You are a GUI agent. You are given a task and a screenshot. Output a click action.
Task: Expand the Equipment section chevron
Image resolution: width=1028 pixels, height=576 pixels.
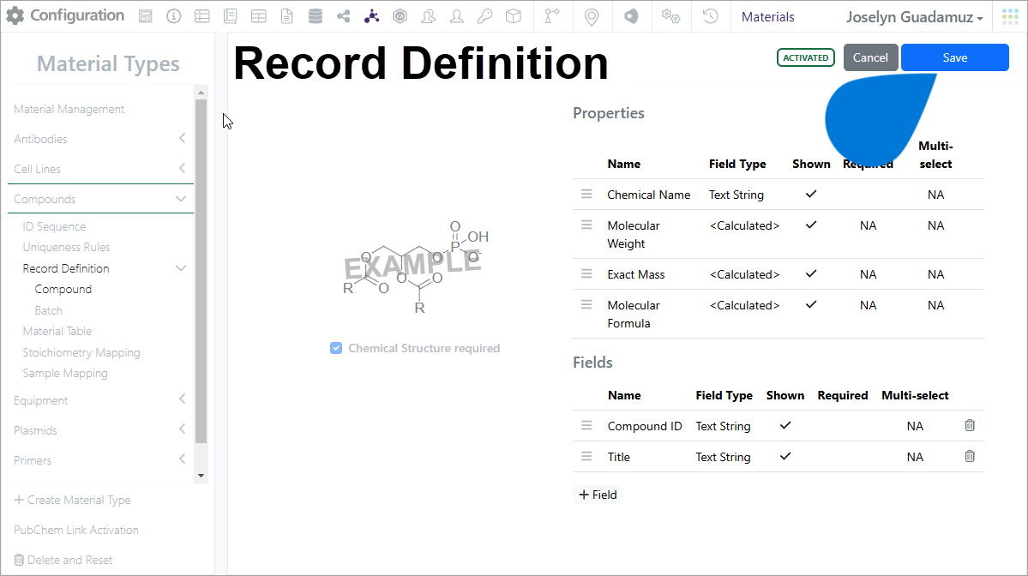[x=183, y=399]
